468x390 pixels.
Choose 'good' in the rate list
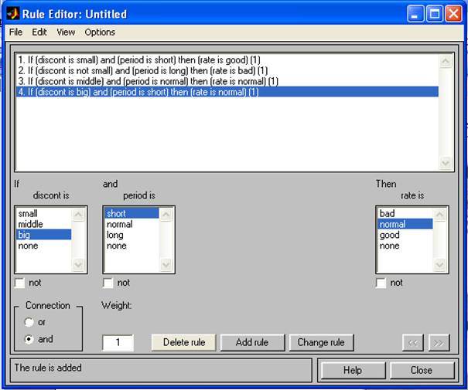pos(405,235)
